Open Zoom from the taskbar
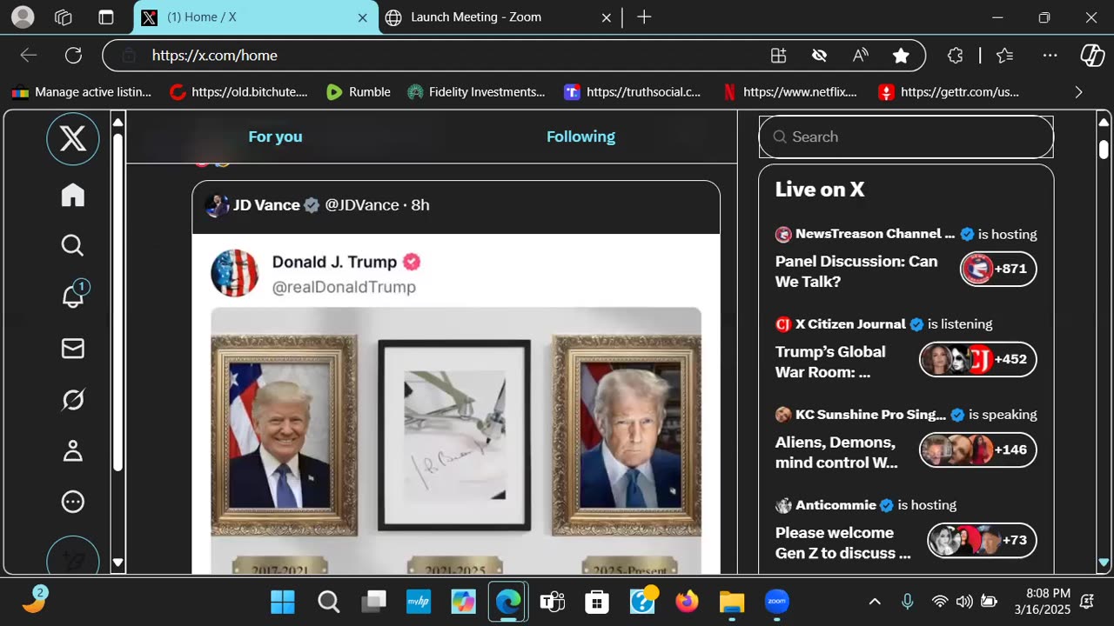This screenshot has height=626, width=1114. pyautogui.click(x=776, y=602)
